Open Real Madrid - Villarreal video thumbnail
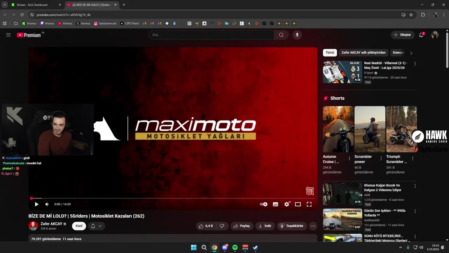Viewport: 449px width, 253px height. (342, 72)
